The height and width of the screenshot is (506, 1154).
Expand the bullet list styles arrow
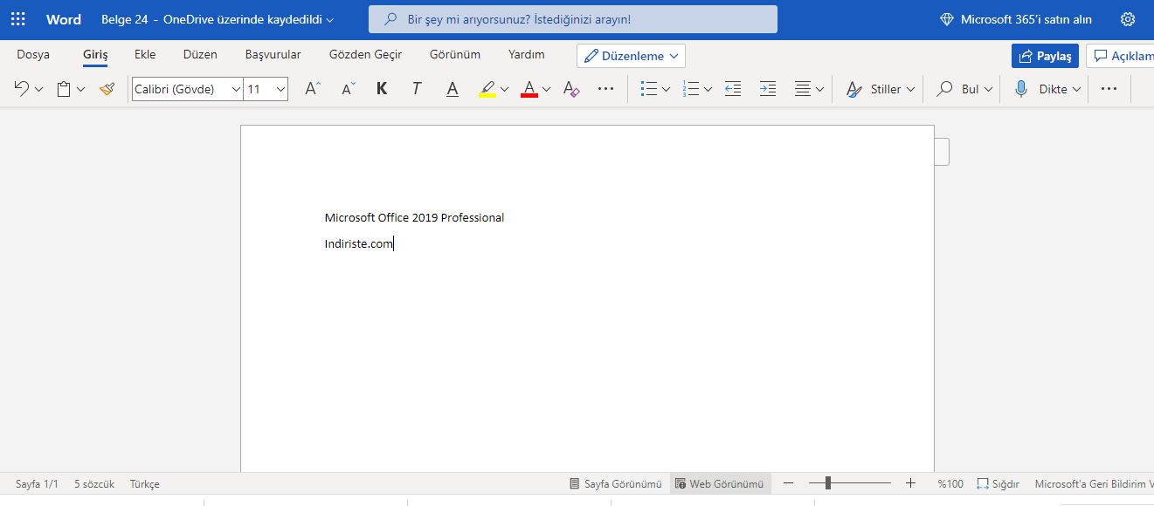click(x=666, y=89)
